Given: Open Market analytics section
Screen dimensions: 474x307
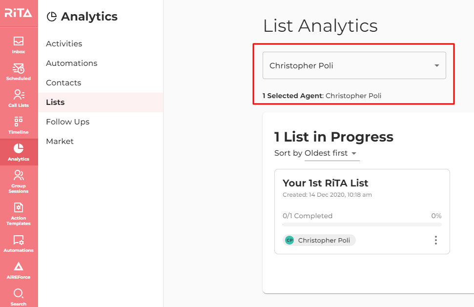Looking at the screenshot, I should click(x=60, y=142).
